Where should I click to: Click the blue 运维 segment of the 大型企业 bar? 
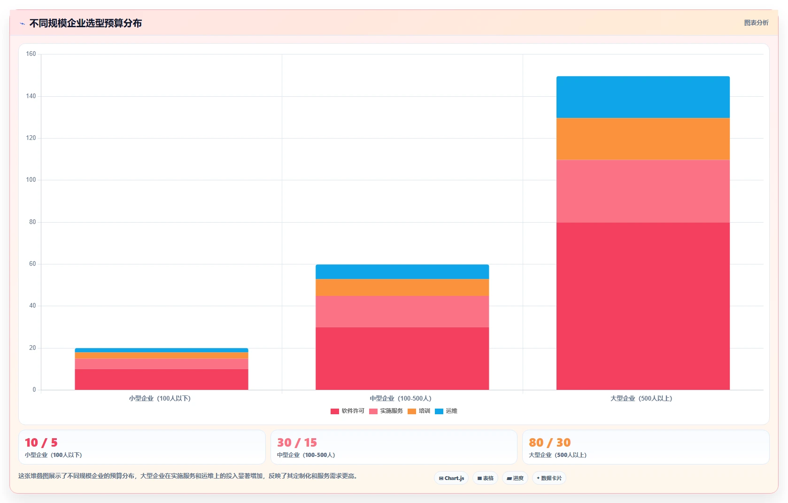[643, 97]
